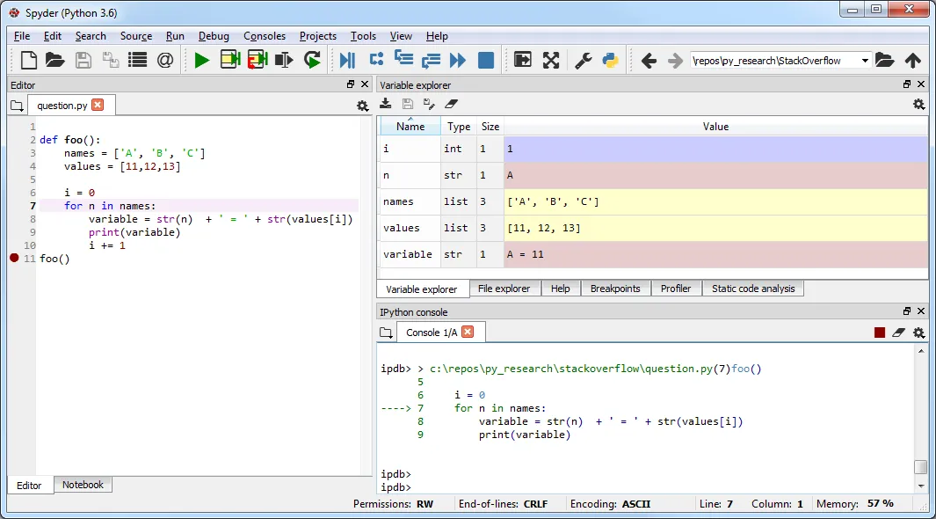The width and height of the screenshot is (936, 519).
Task: Switch to the Static code analysis tab
Action: coord(752,289)
